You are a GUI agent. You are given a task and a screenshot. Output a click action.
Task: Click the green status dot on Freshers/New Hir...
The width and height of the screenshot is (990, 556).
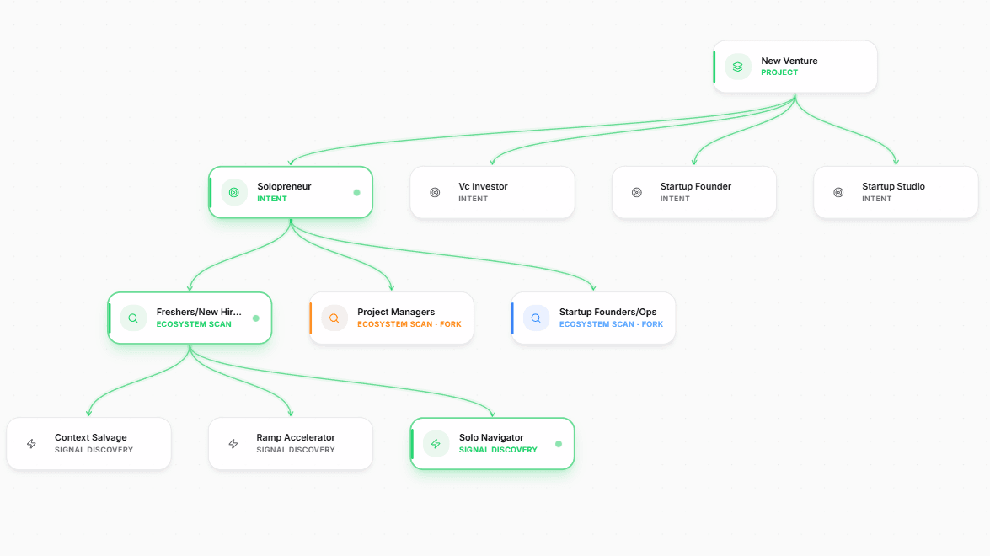click(x=255, y=318)
